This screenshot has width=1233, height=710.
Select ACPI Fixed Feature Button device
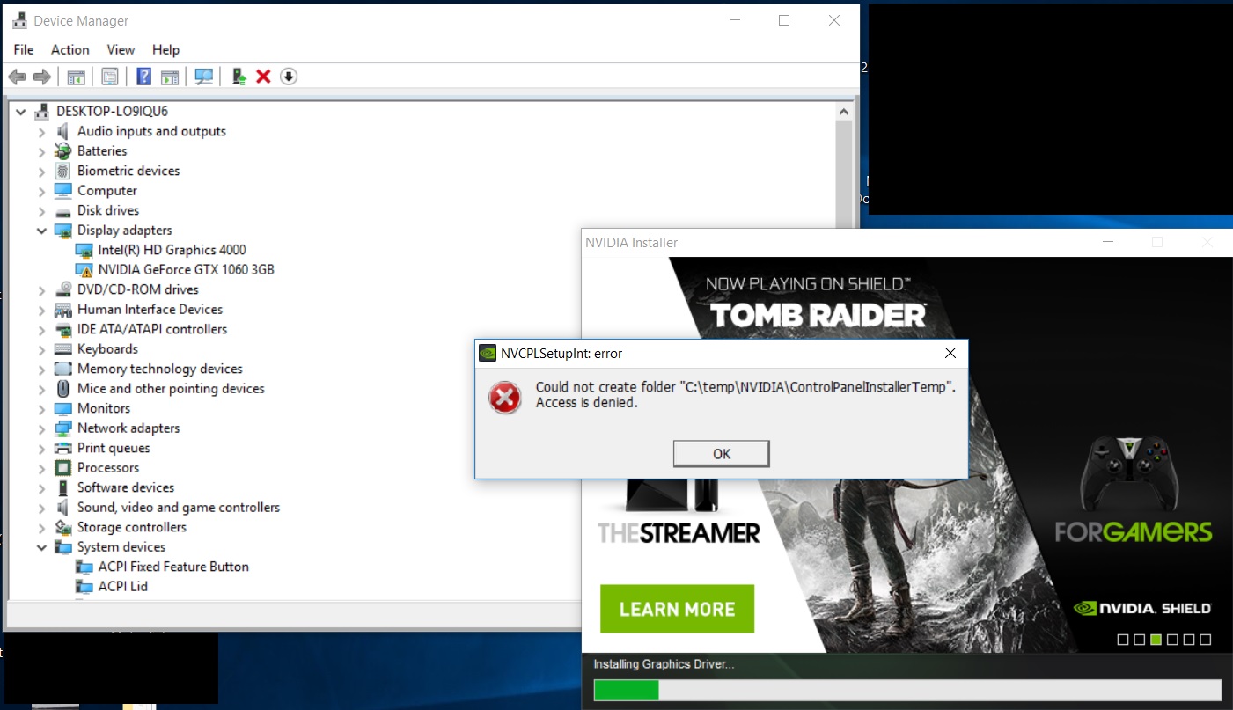coord(173,567)
